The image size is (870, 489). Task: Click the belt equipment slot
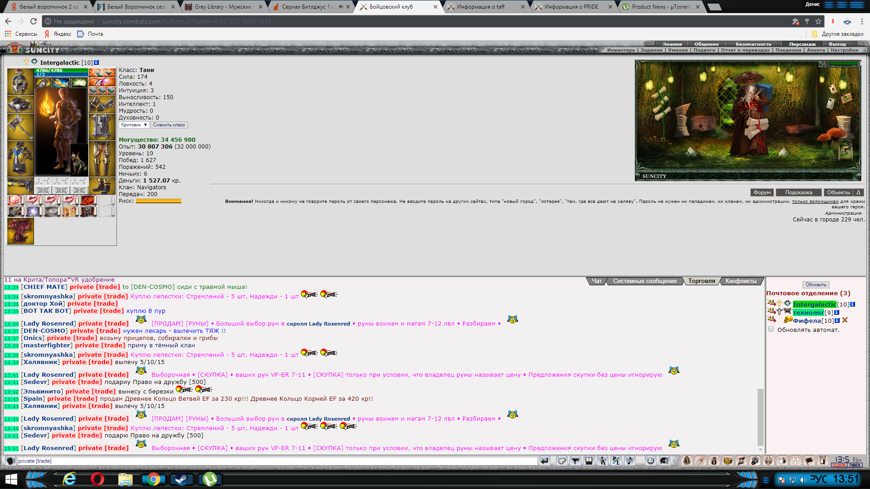click(20, 186)
